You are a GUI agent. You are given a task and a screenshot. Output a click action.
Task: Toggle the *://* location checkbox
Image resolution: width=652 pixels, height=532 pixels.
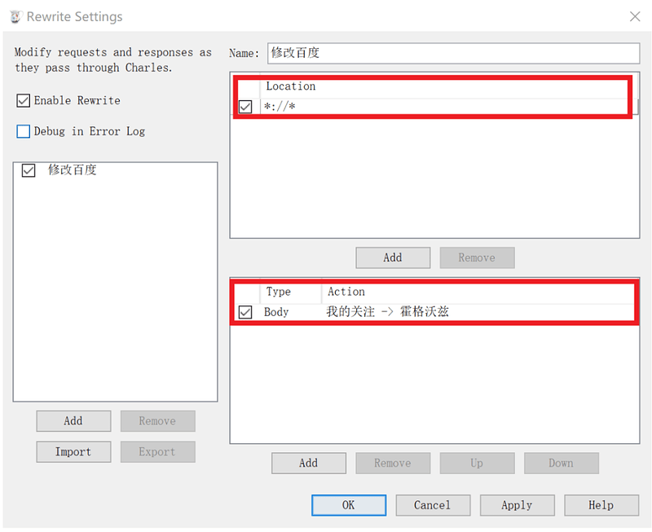(245, 107)
